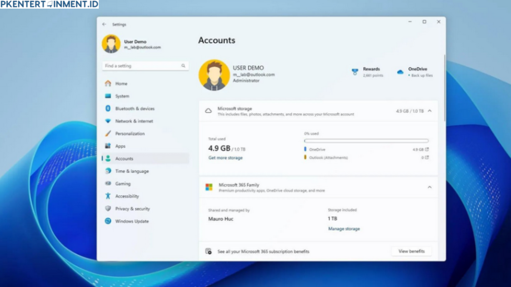Click Get more storage
This screenshot has height=287, width=511.
click(x=225, y=158)
